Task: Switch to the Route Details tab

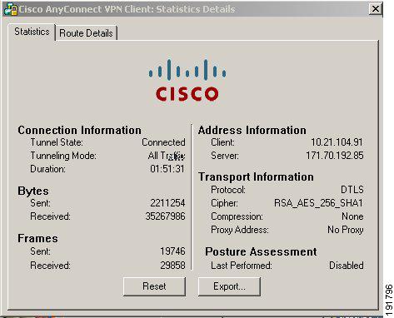Action: pos(86,33)
